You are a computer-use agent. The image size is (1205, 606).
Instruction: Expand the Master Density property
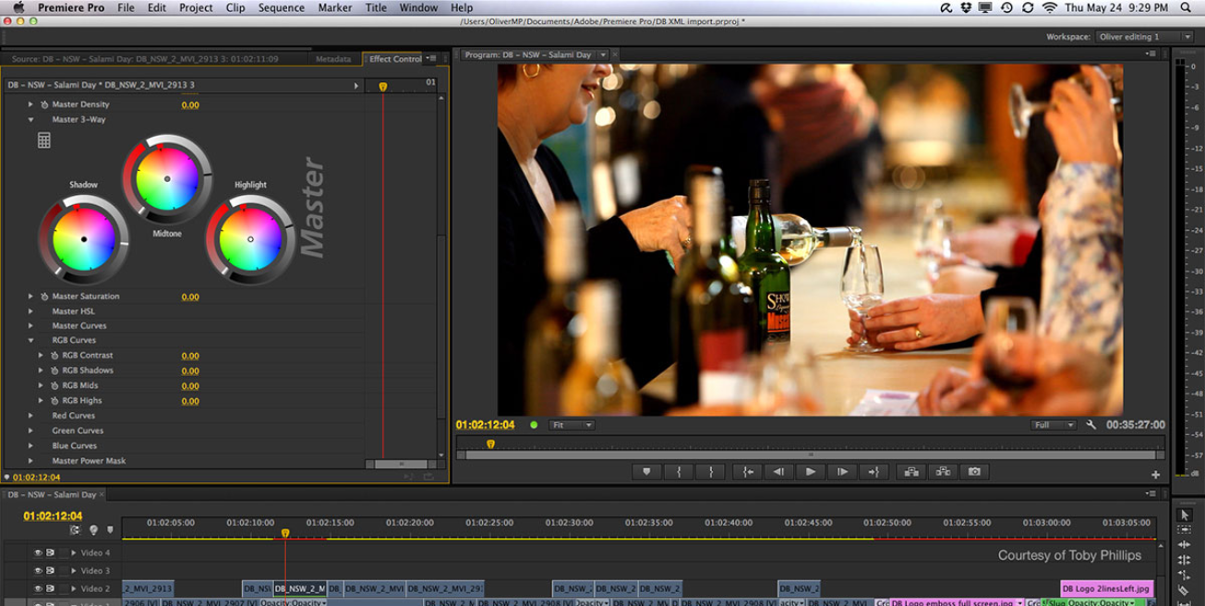tap(30, 104)
